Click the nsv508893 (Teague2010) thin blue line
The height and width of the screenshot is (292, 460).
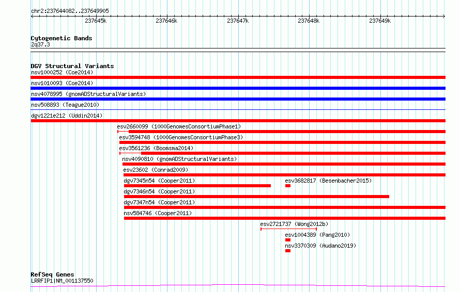pos(238,110)
